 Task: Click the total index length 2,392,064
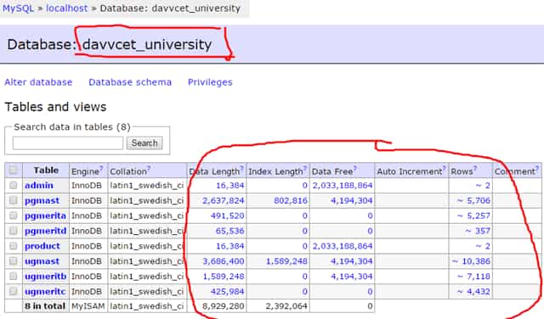(286, 306)
